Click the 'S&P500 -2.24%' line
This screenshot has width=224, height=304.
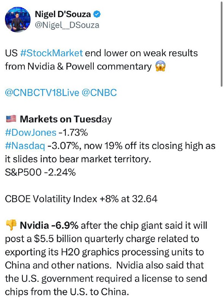40,172
